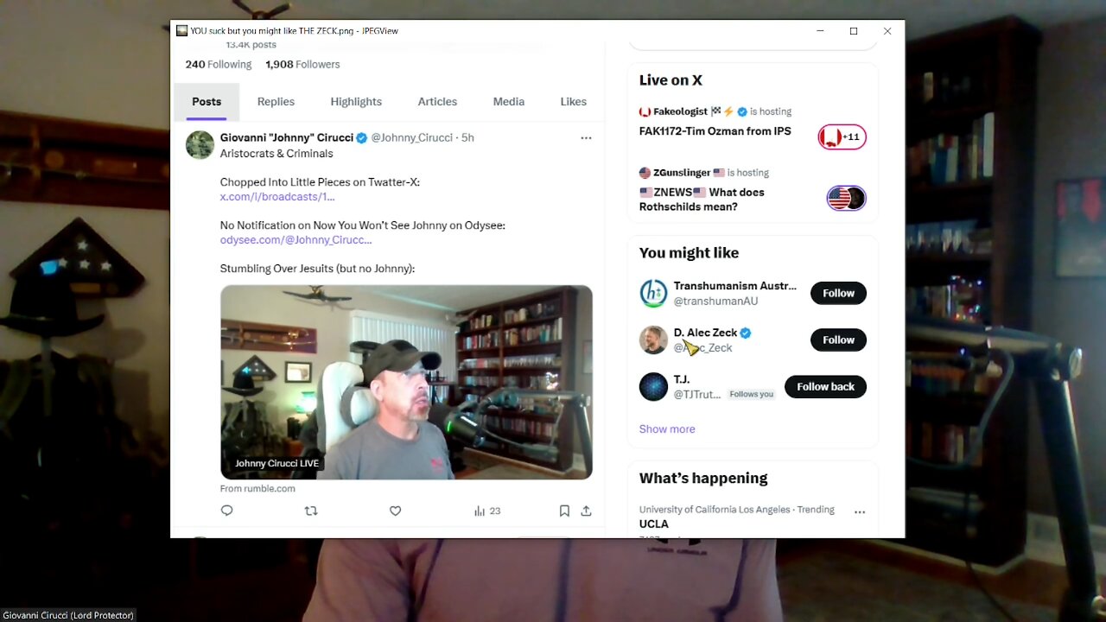Click the reply comment icon under post
This screenshot has width=1106, height=622.
[227, 511]
